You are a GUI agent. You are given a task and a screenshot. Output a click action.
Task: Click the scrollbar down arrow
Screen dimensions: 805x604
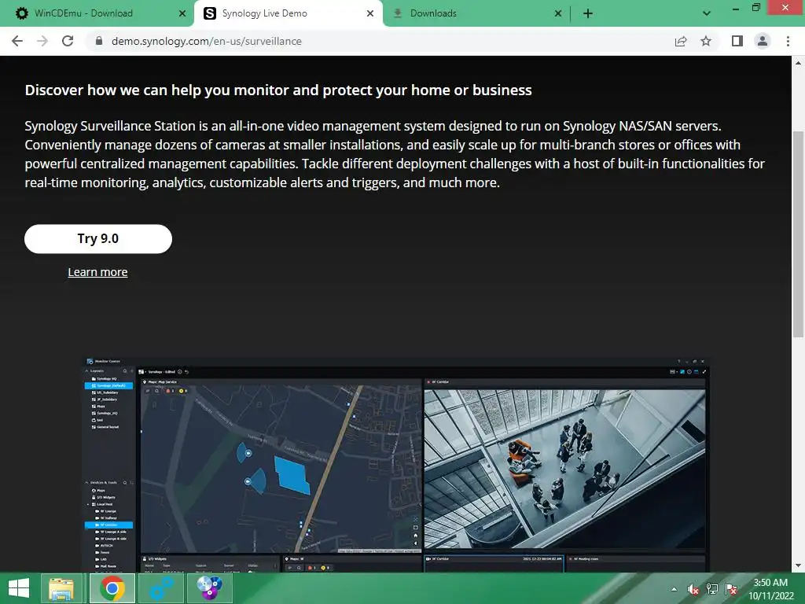(x=798, y=565)
